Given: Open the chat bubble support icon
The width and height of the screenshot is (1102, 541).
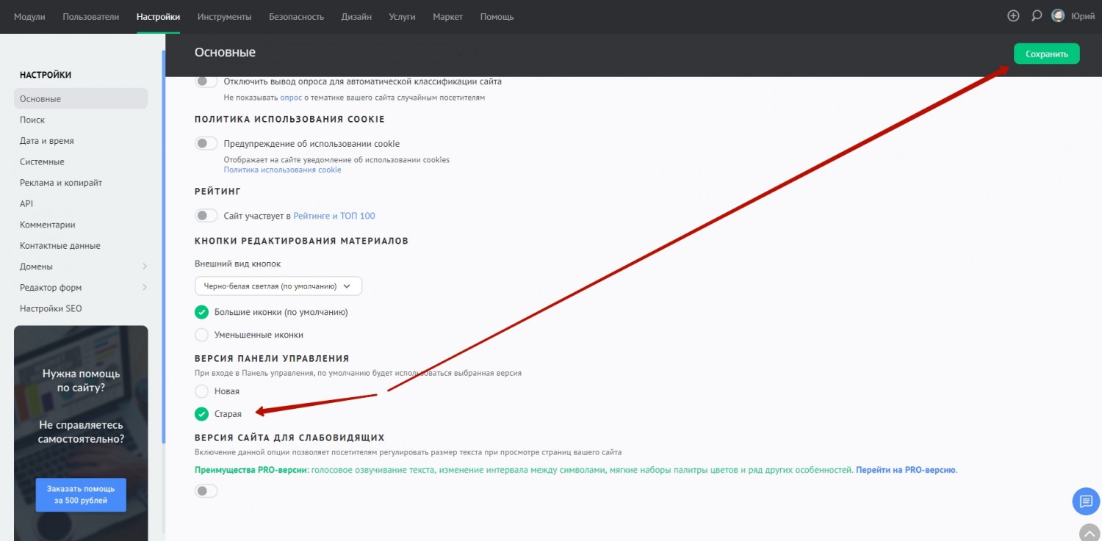Looking at the screenshot, I should pos(1086,501).
